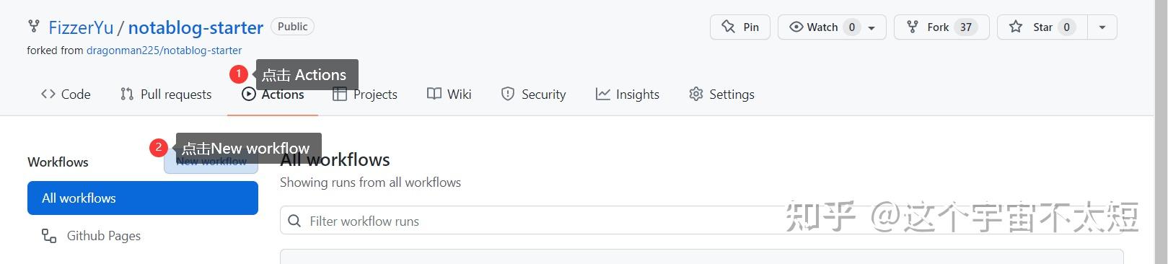Select the Code tab
The width and height of the screenshot is (1168, 264).
click(66, 94)
